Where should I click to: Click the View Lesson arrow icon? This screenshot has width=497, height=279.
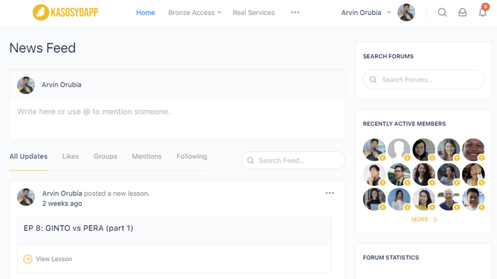[x=28, y=259]
